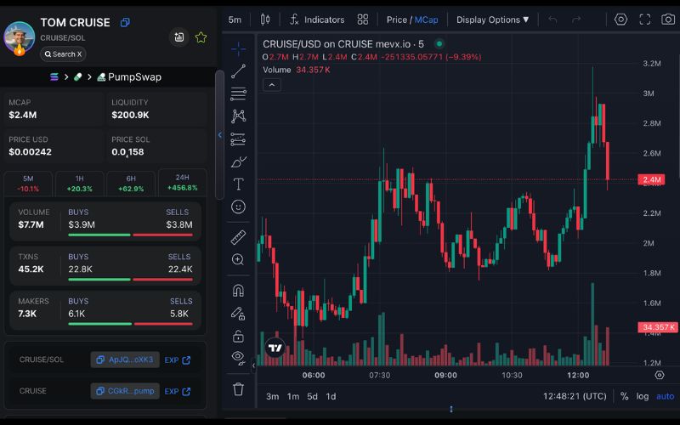Open explorer link for CRUISE token
Viewport: 680px width, 425px height.
178,391
